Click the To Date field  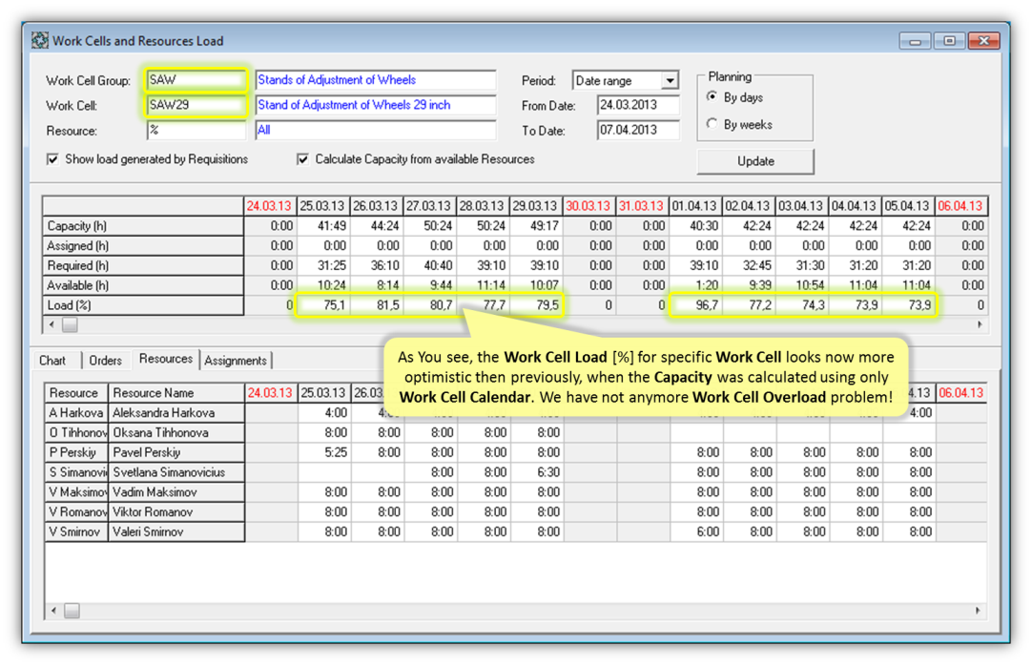(x=638, y=130)
